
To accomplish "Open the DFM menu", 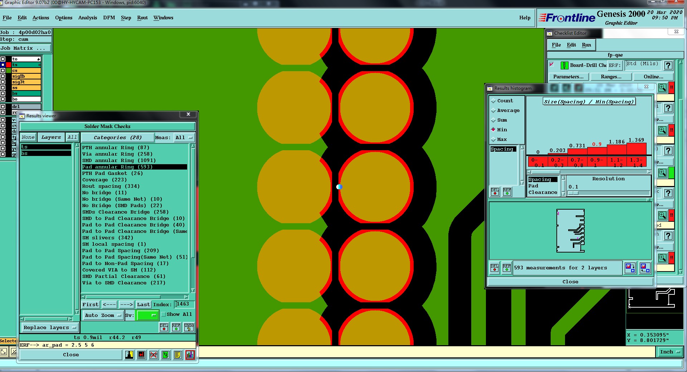I will point(109,18).
